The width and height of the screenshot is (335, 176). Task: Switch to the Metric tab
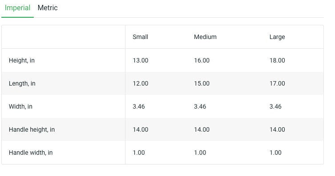[x=48, y=8]
